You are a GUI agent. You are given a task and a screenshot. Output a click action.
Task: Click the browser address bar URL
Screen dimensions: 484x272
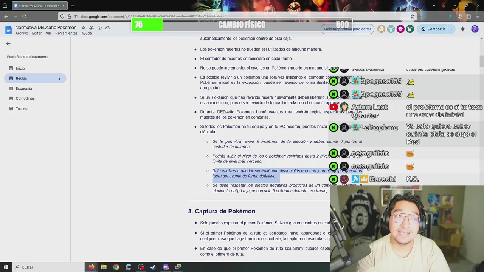coord(154,17)
